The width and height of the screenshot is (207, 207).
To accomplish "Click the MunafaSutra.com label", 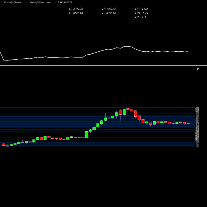I will point(40,2).
